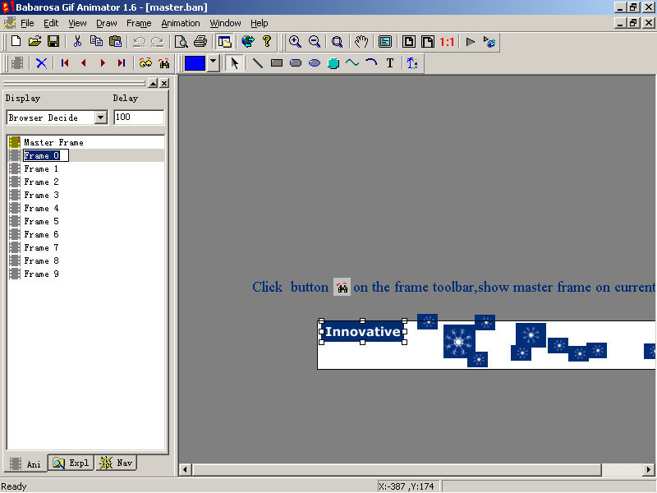
Task: Create a new file with the New icon
Action: [x=16, y=41]
